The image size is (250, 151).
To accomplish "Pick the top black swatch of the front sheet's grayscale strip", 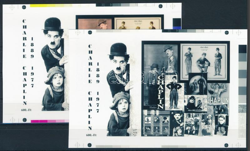I will coord(242,49).
